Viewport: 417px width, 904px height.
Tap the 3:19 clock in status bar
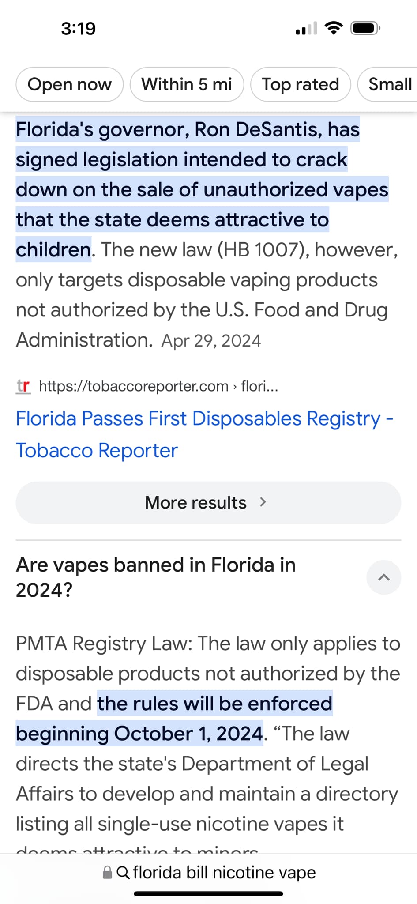[x=78, y=29]
